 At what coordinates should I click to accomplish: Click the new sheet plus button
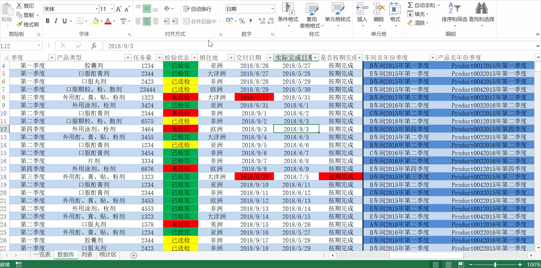pyautogui.click(x=134, y=255)
